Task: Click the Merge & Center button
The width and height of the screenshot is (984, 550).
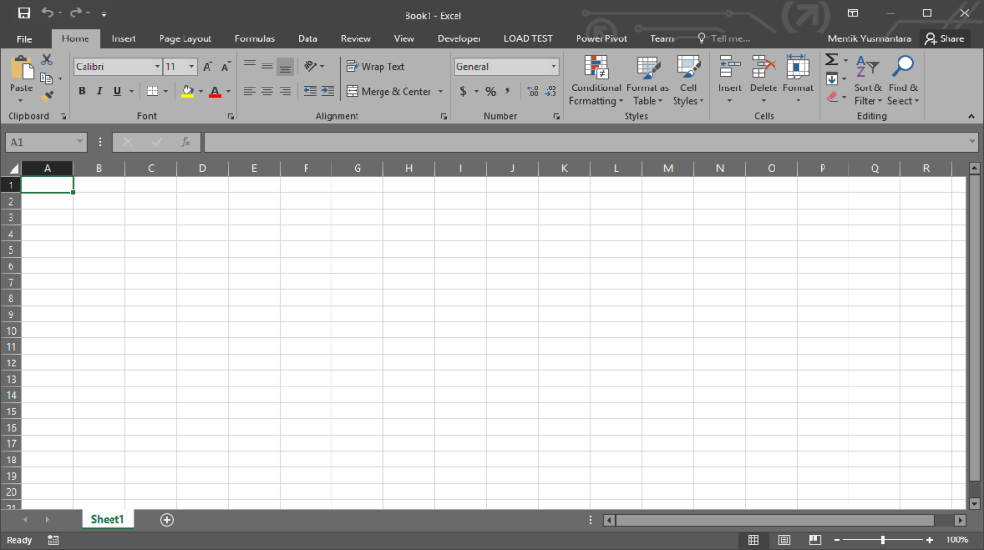Action: 389,91
